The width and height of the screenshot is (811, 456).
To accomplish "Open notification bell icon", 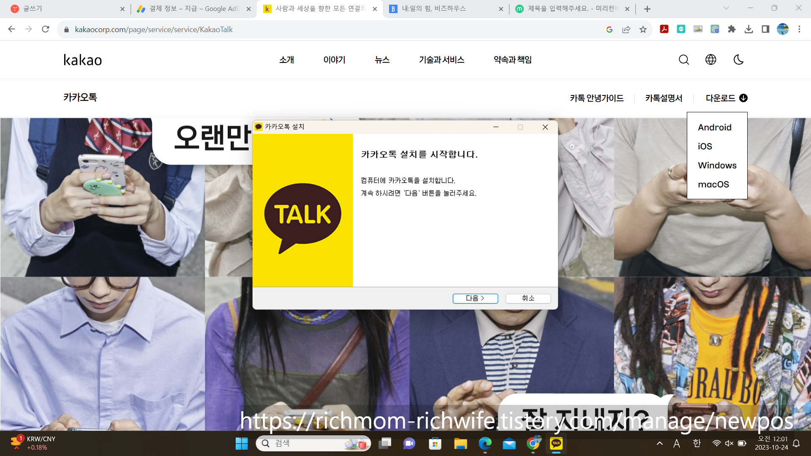I will coord(796,443).
